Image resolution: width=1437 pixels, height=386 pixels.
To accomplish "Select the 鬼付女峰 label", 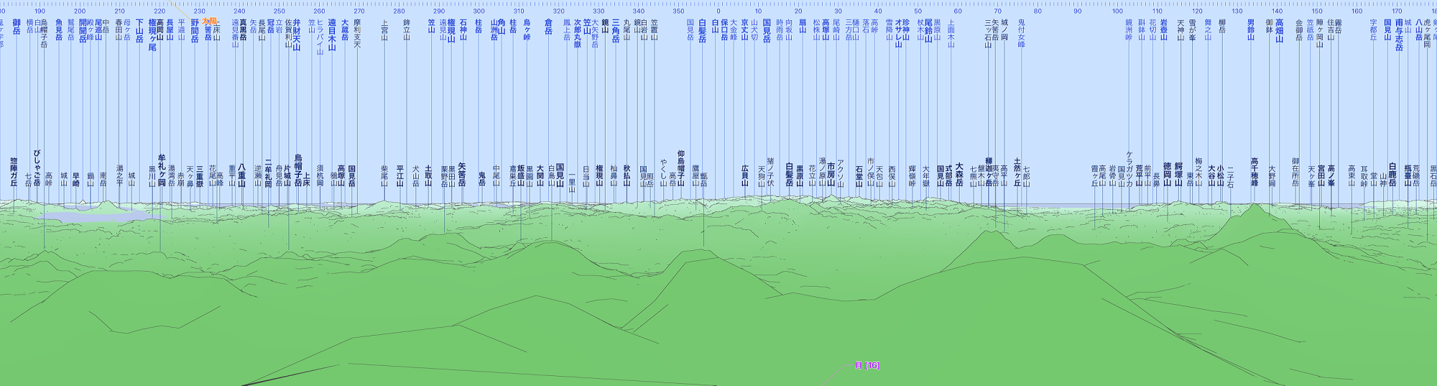I will tap(1021, 34).
